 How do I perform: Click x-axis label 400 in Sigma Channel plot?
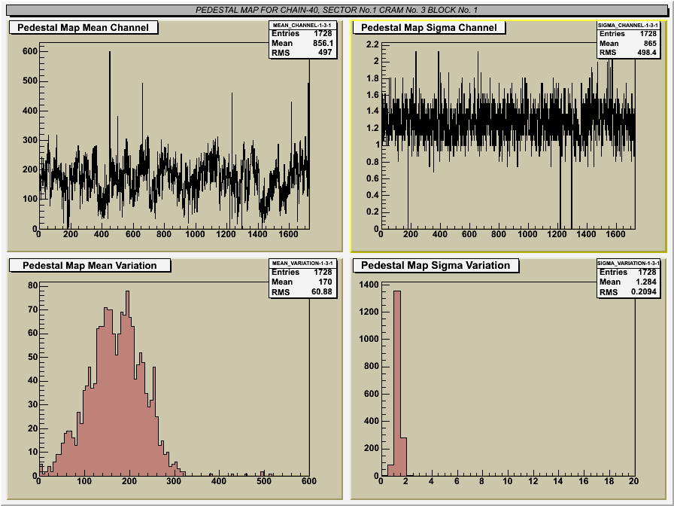pos(439,234)
